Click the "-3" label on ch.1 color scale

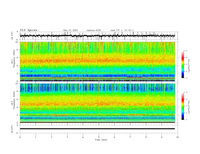186,51
